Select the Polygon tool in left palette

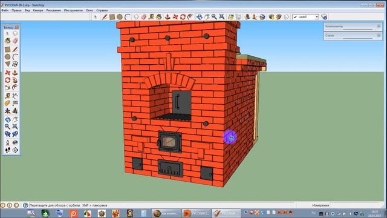[x=8, y=64]
